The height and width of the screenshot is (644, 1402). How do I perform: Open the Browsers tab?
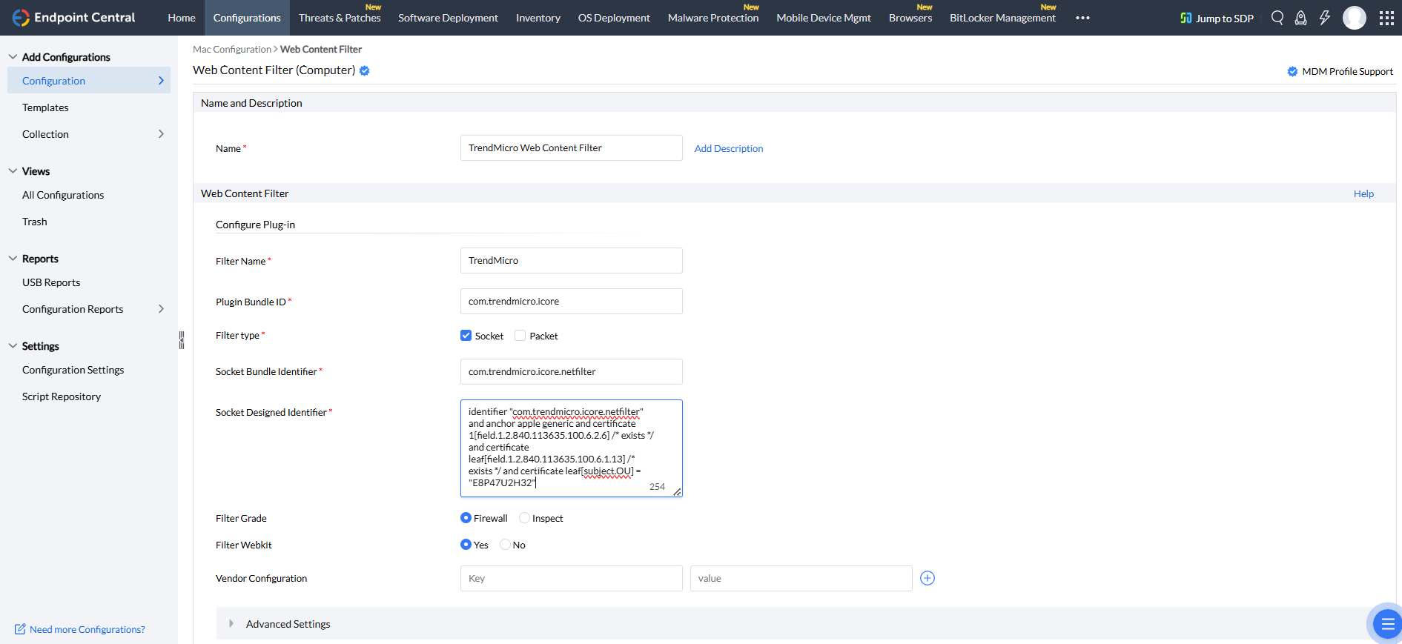pyautogui.click(x=910, y=18)
